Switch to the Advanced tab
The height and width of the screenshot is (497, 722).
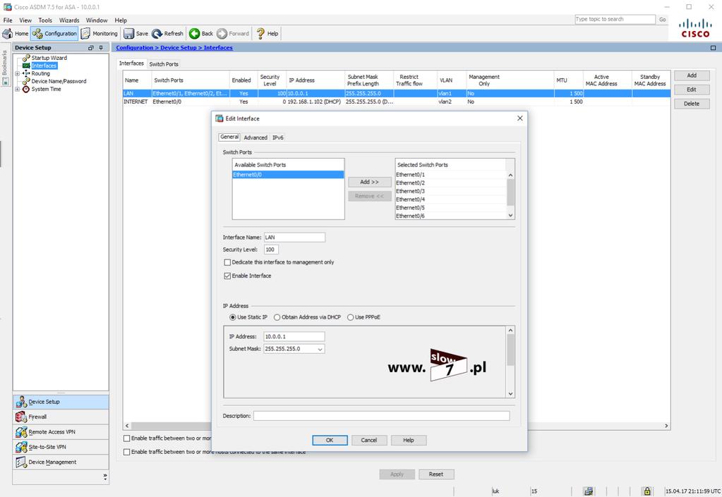(x=255, y=137)
